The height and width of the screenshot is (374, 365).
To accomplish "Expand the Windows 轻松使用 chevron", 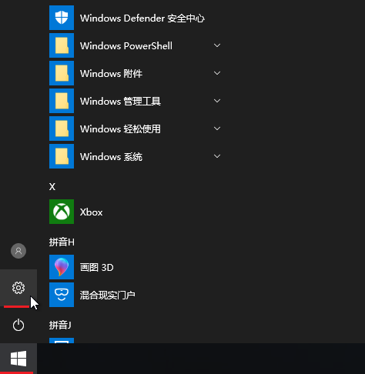I will pyautogui.click(x=217, y=129).
